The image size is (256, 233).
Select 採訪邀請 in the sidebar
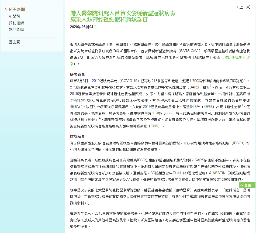coord(16,23)
